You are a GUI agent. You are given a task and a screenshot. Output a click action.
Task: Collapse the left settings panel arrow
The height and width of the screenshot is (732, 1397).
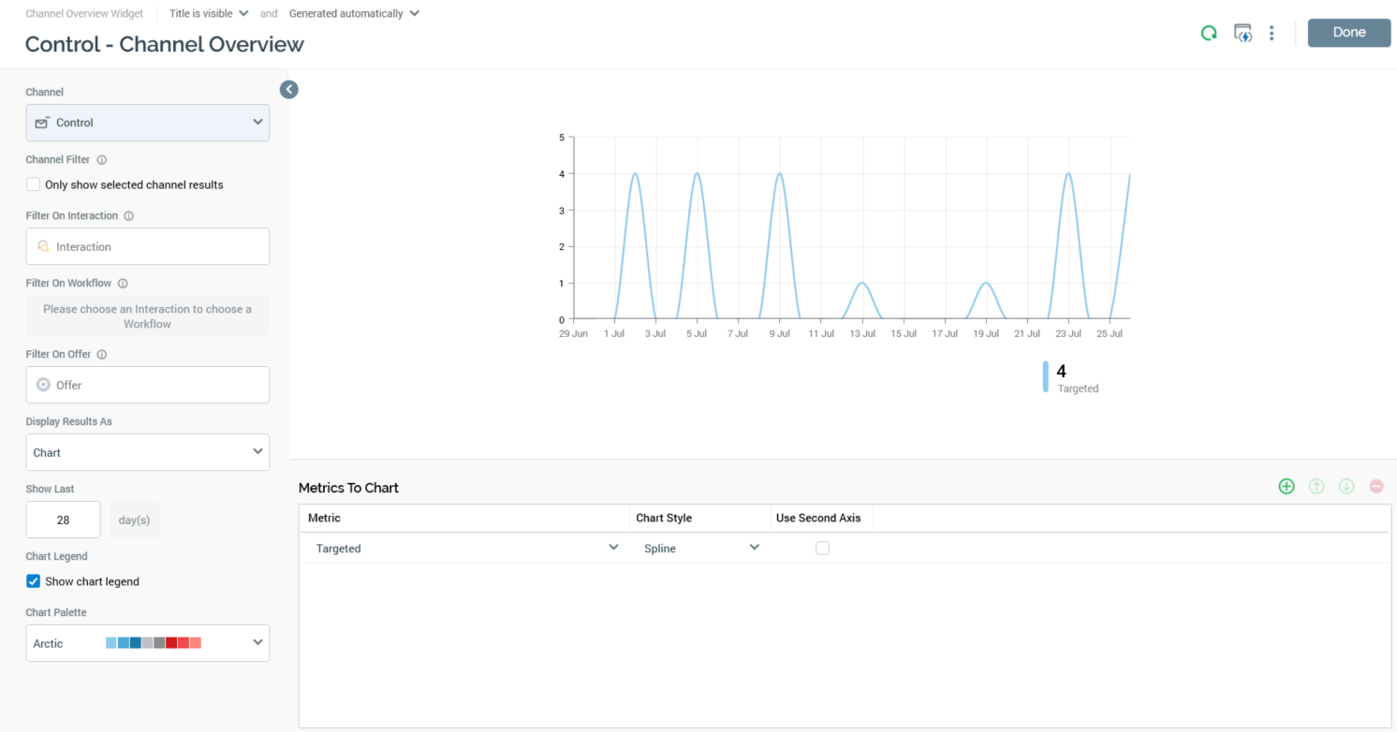pyautogui.click(x=289, y=90)
